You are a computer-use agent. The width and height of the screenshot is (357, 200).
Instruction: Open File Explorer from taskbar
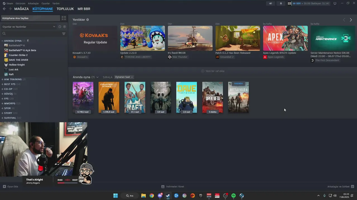[143, 196]
